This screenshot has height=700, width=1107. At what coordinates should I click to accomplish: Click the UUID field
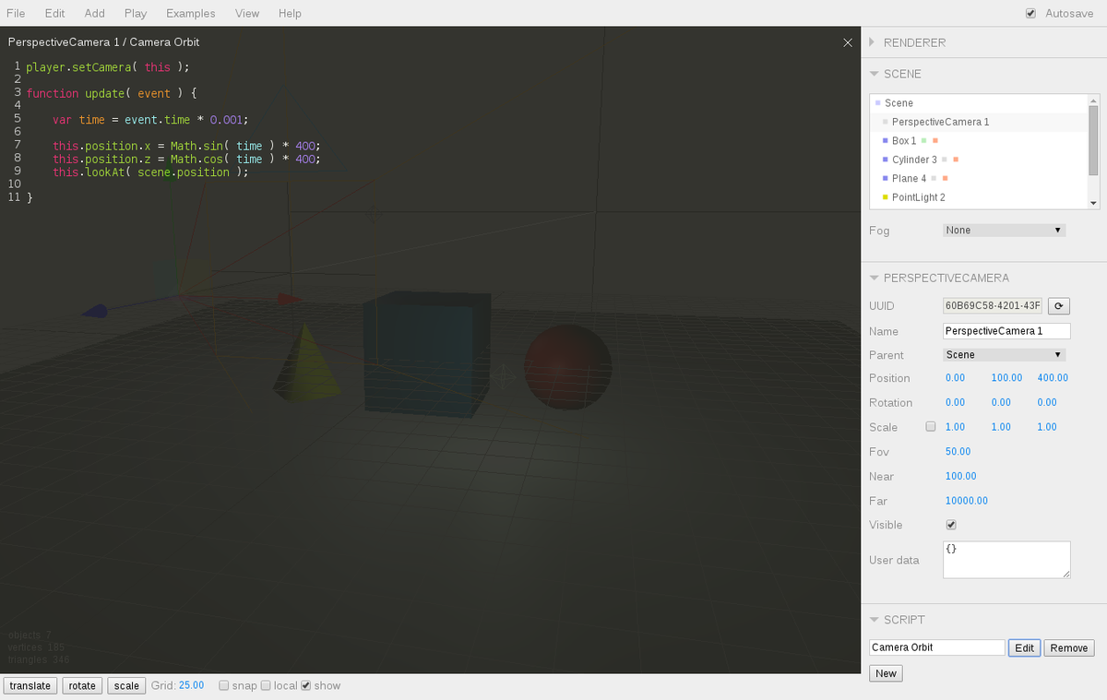pyautogui.click(x=993, y=306)
